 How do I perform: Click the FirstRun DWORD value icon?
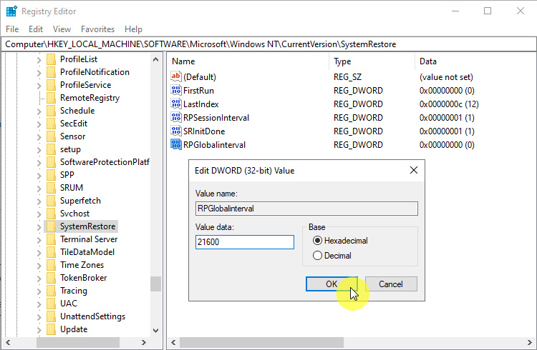point(177,91)
